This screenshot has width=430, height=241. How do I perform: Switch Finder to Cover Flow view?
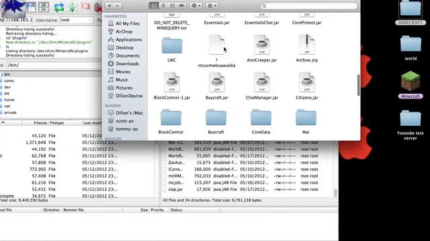[x=181, y=5]
